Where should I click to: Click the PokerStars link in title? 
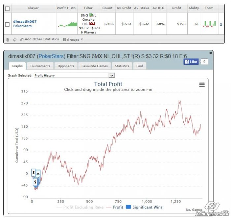[51, 56]
